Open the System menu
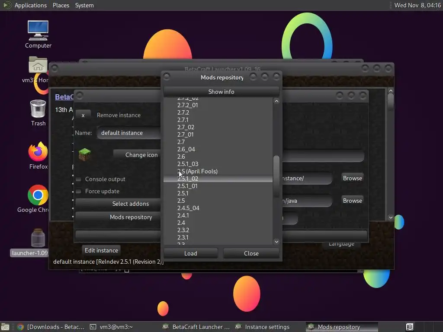The height and width of the screenshot is (332, 443). pyautogui.click(x=84, y=5)
